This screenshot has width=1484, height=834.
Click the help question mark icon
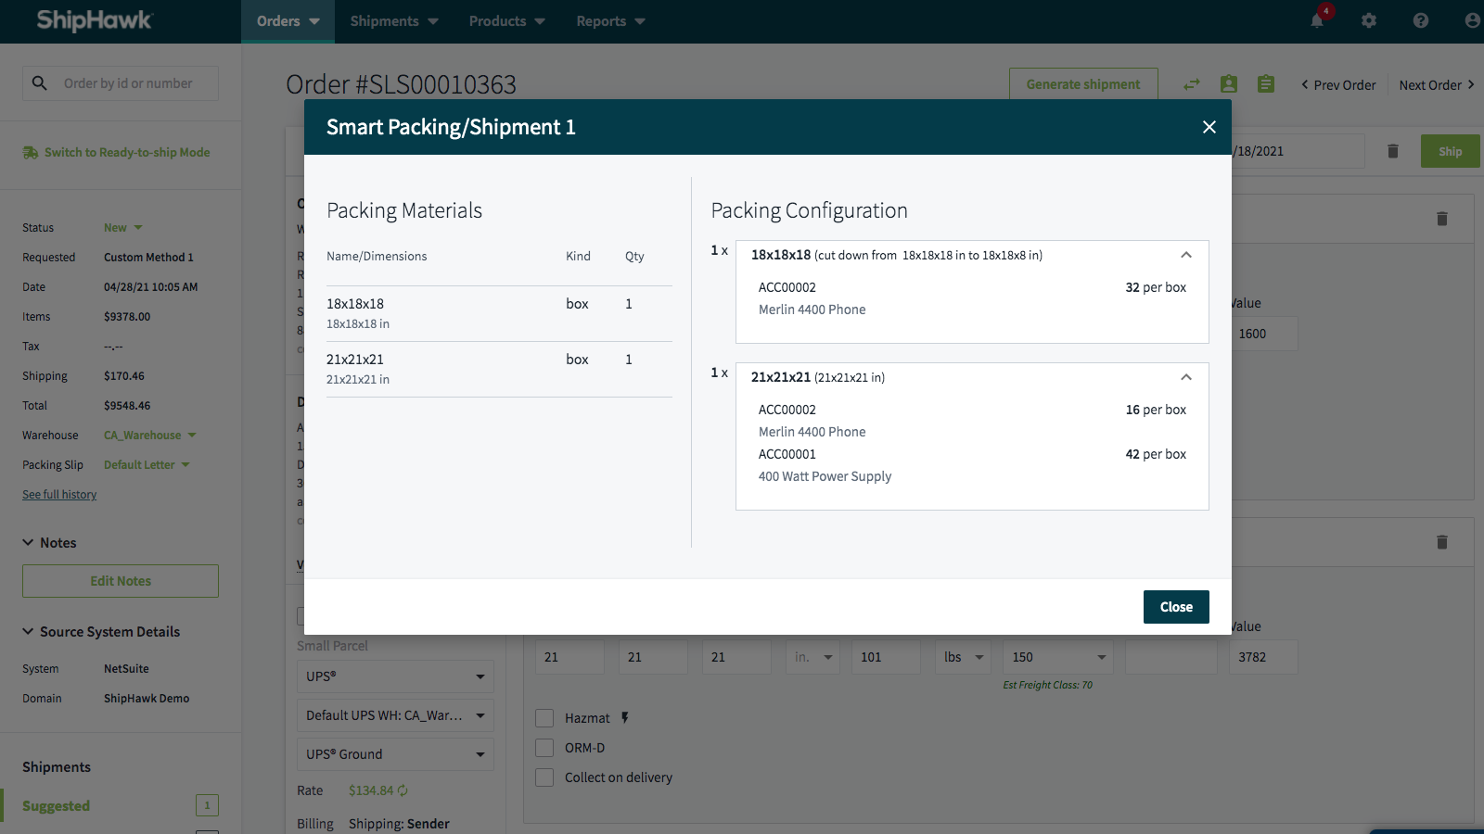(1421, 20)
